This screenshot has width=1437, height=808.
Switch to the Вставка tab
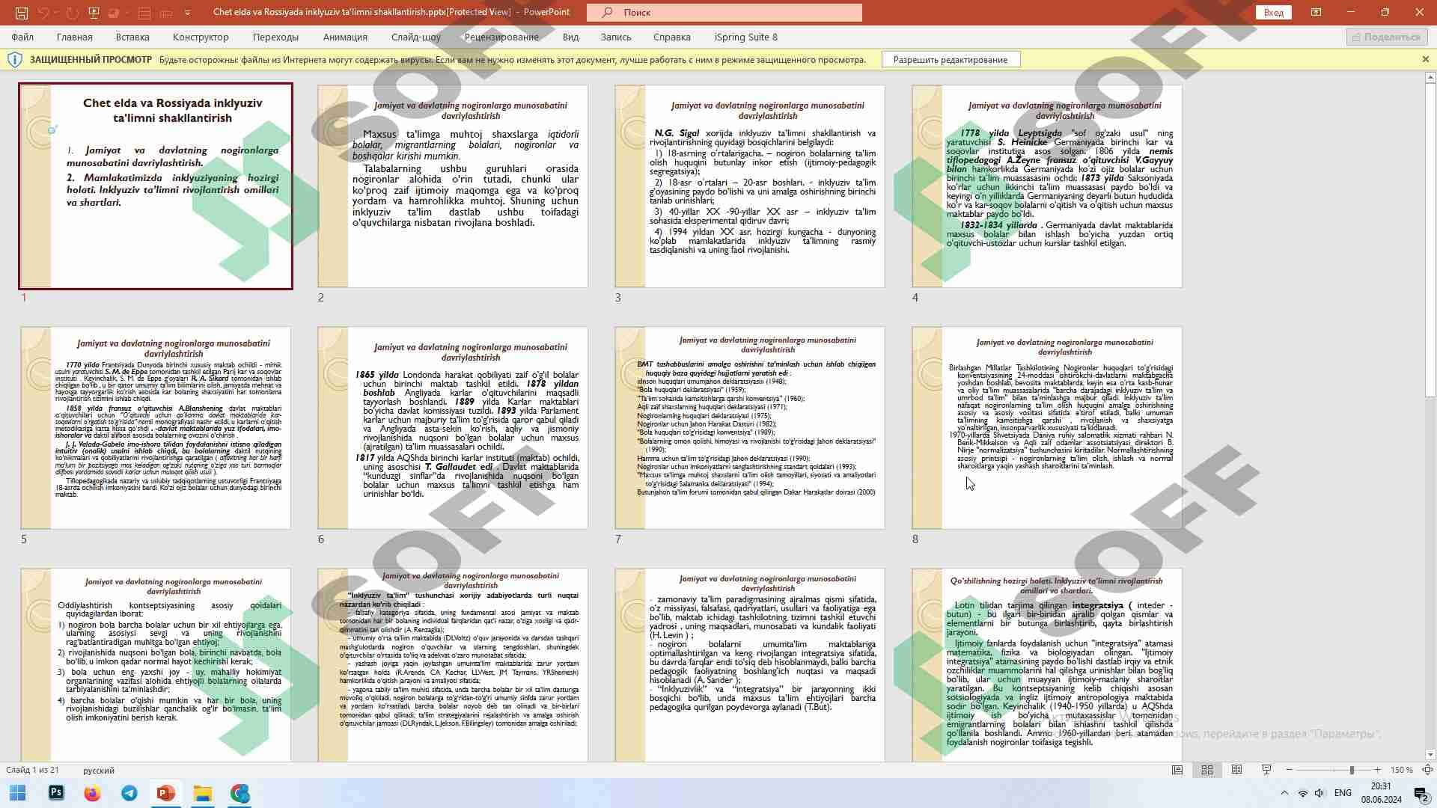pyautogui.click(x=132, y=37)
